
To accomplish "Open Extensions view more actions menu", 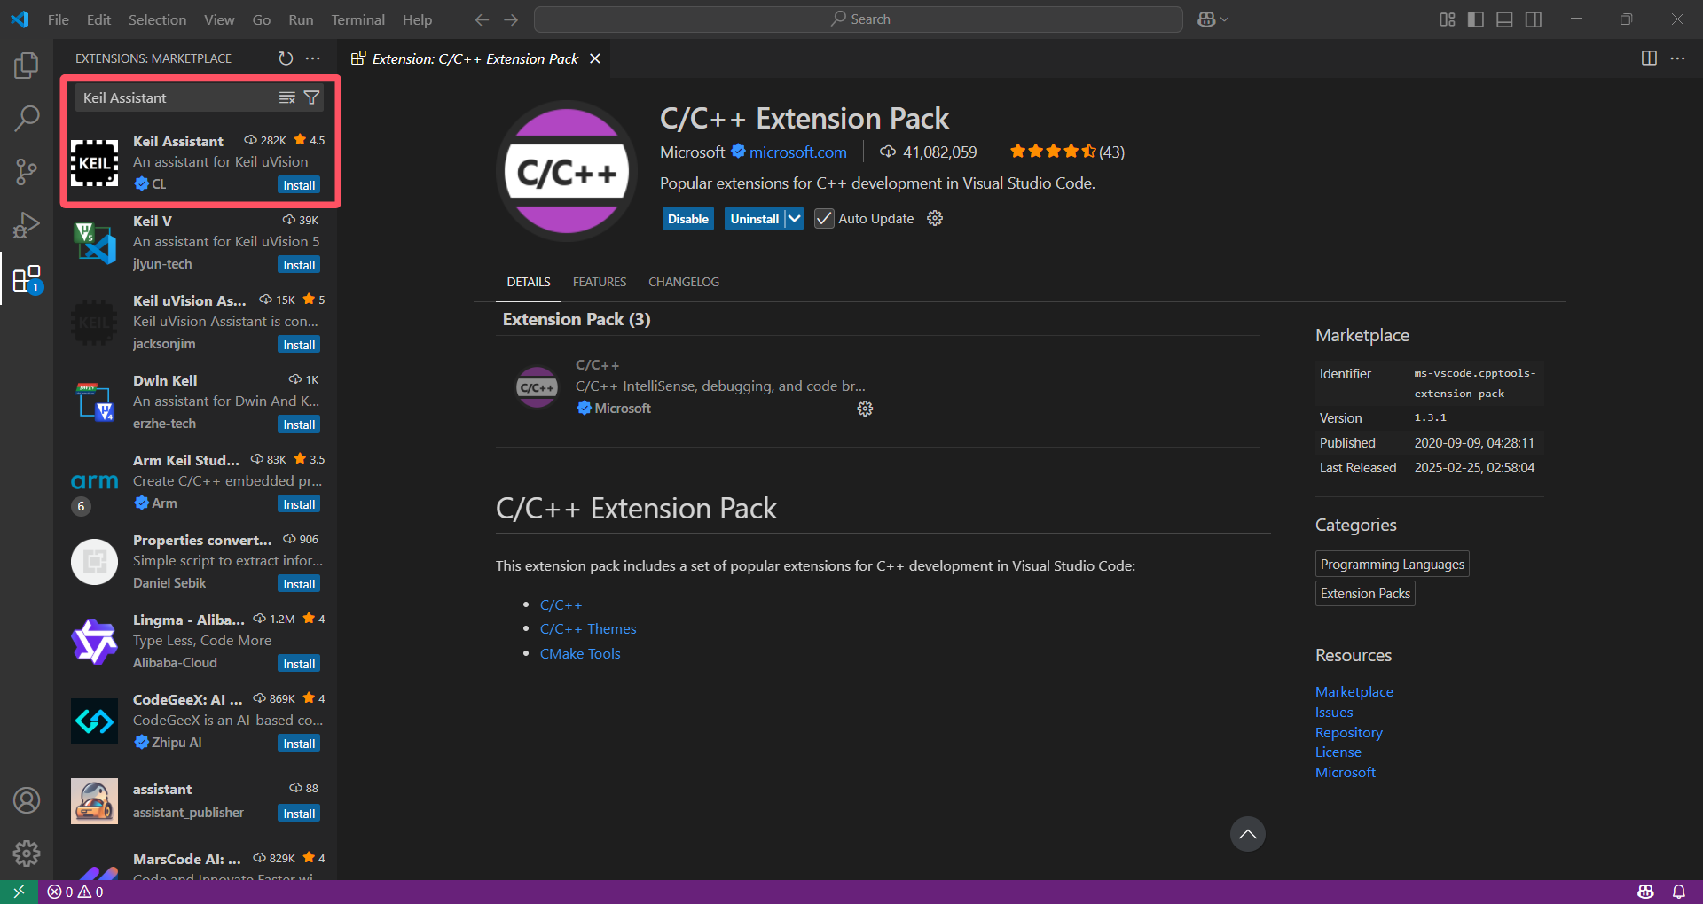I will (313, 58).
